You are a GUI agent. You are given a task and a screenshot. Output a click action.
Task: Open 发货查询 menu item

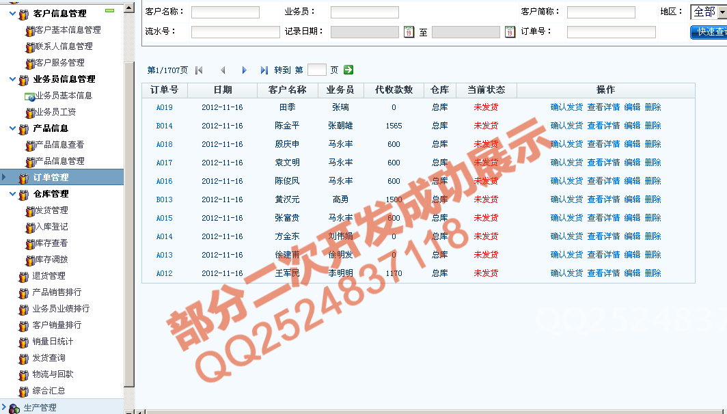tap(49, 358)
